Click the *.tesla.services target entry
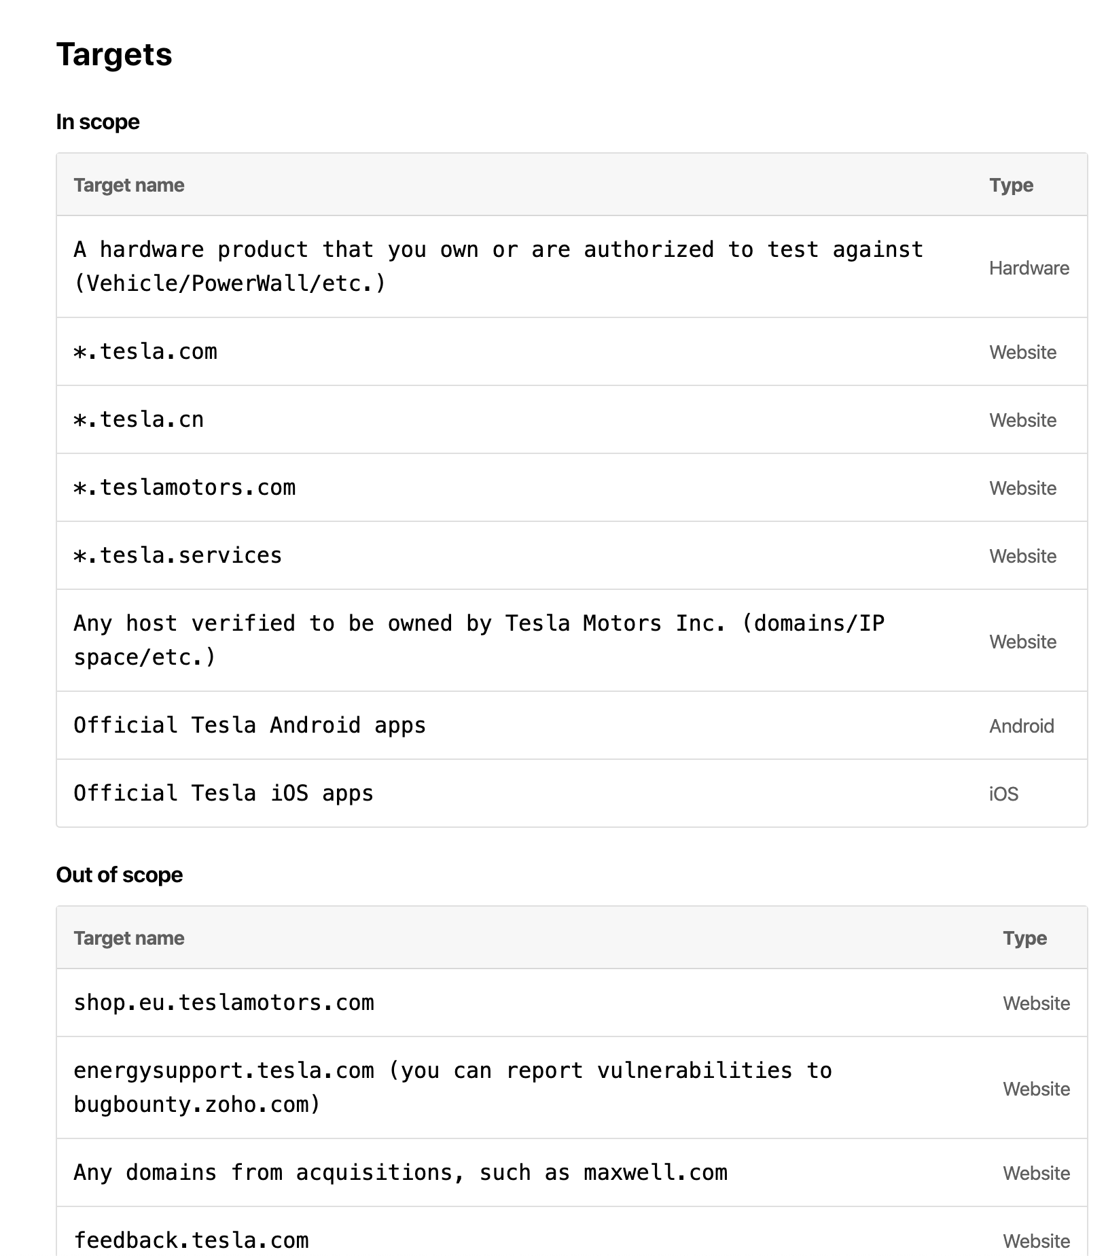This screenshot has width=1106, height=1256. (178, 555)
